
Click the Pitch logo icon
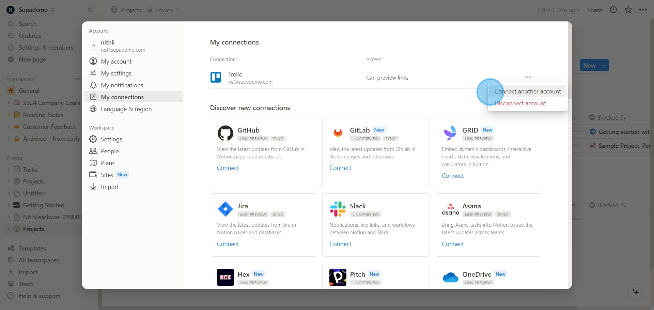(x=338, y=277)
